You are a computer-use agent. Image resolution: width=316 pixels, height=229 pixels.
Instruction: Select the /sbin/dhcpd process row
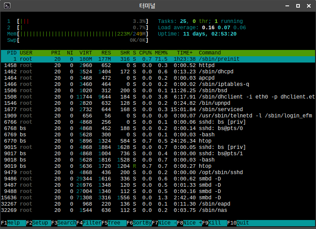(158, 72)
